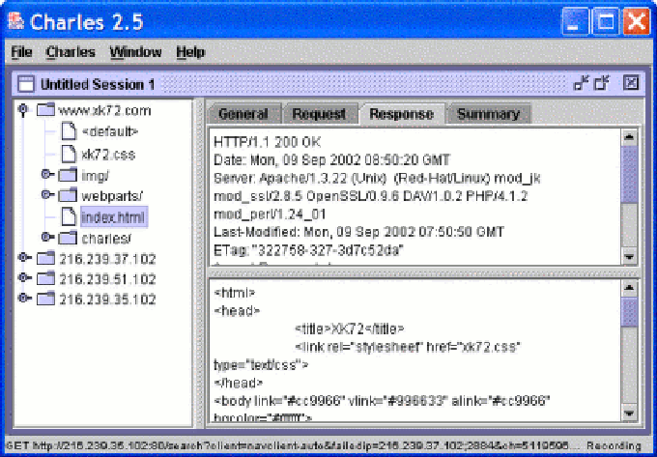Click the www.xk72.com folder icon
Screen dimensions: 657x457
pos(45,110)
